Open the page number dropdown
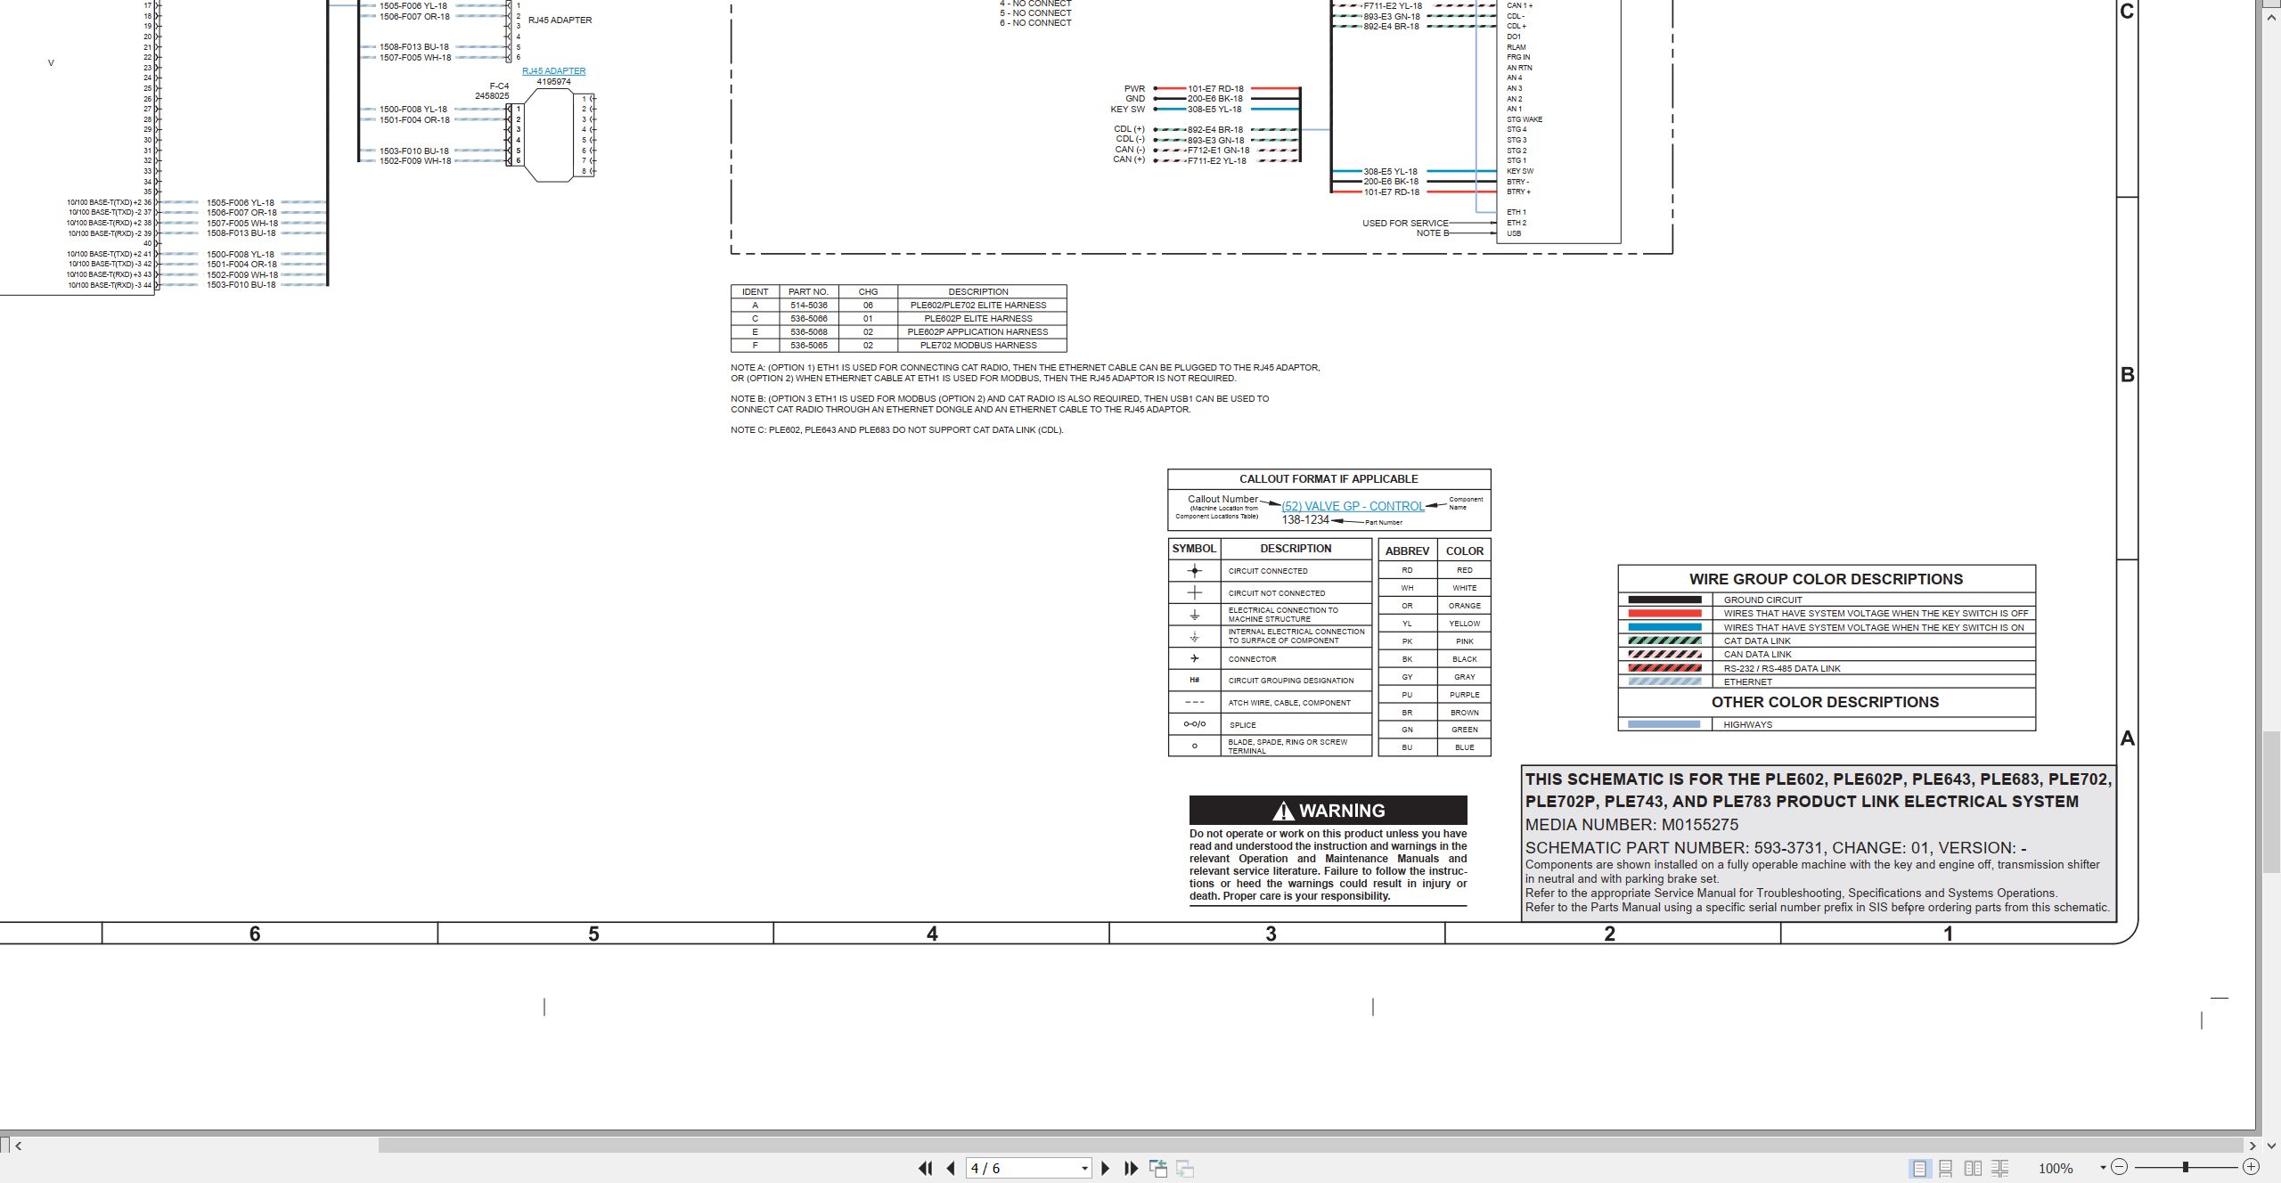2281x1183 pixels. point(1084,1168)
